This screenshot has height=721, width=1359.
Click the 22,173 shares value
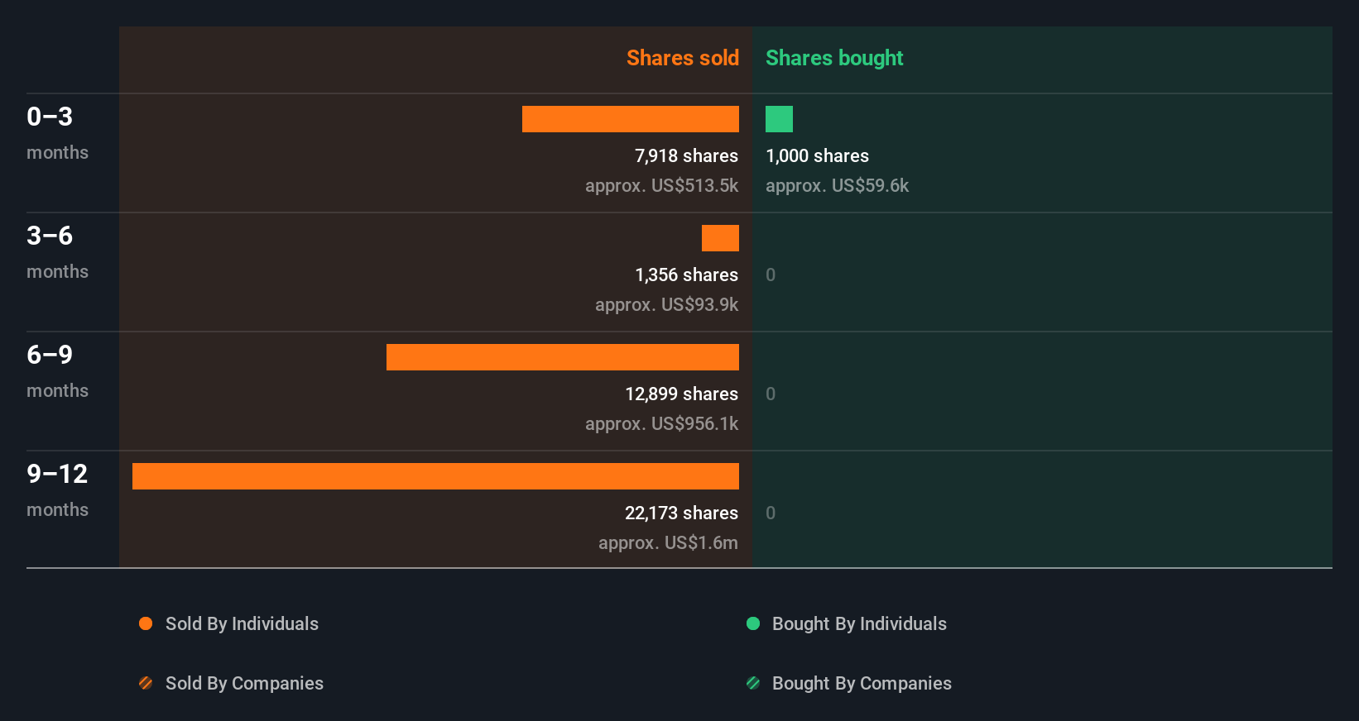click(681, 513)
